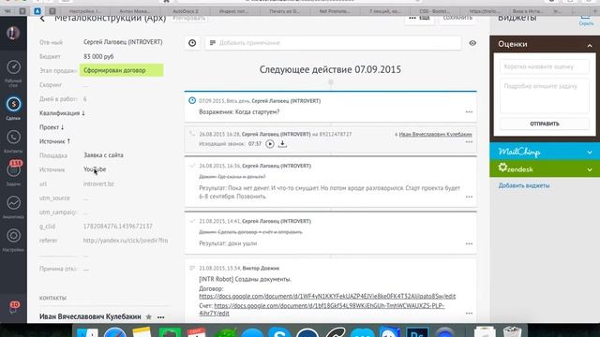Go back using the arrow by deal title
Image resolution: width=600 pixels, height=337 pixels.
(42, 19)
